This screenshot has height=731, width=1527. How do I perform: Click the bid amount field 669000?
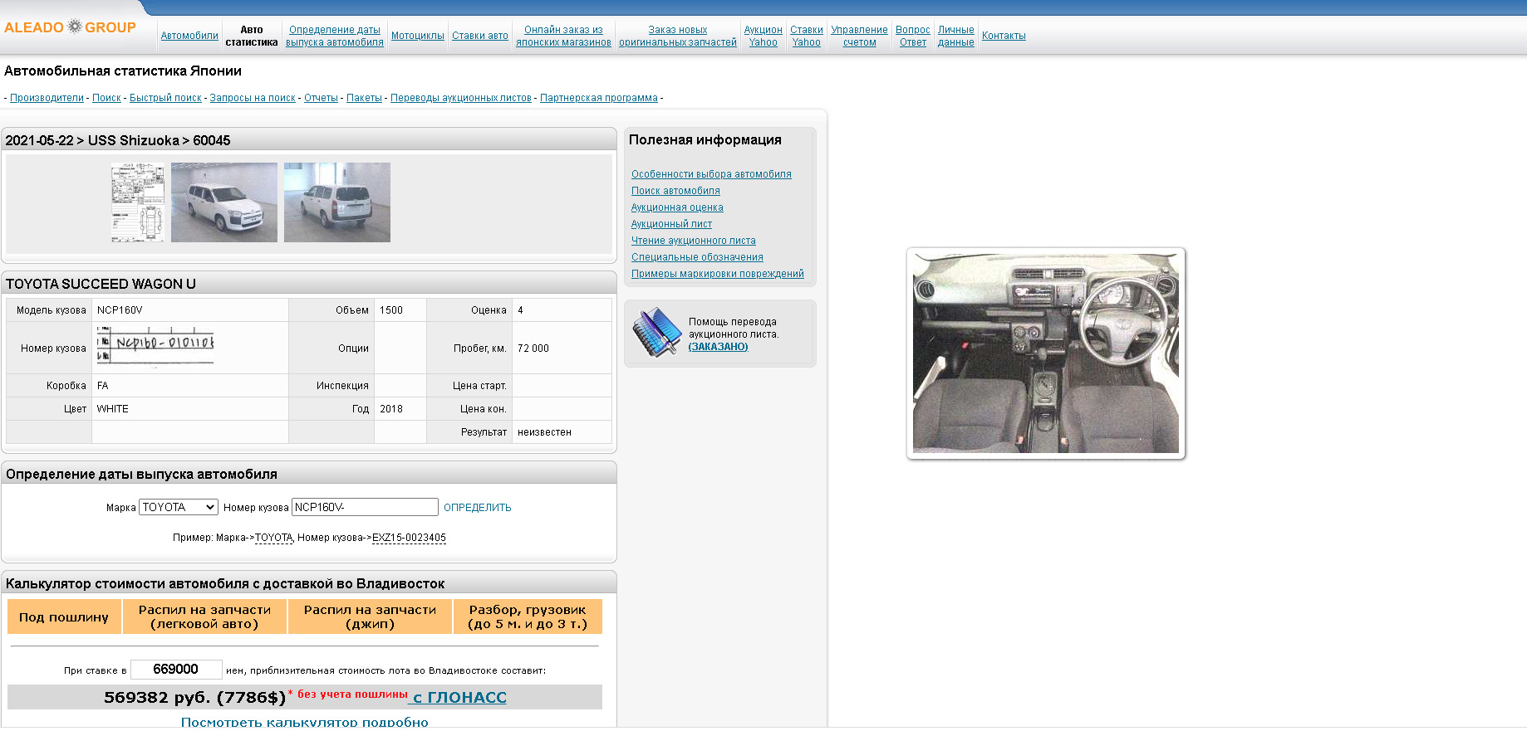176,670
